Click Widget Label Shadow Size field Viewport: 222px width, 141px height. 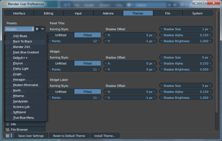(186, 86)
